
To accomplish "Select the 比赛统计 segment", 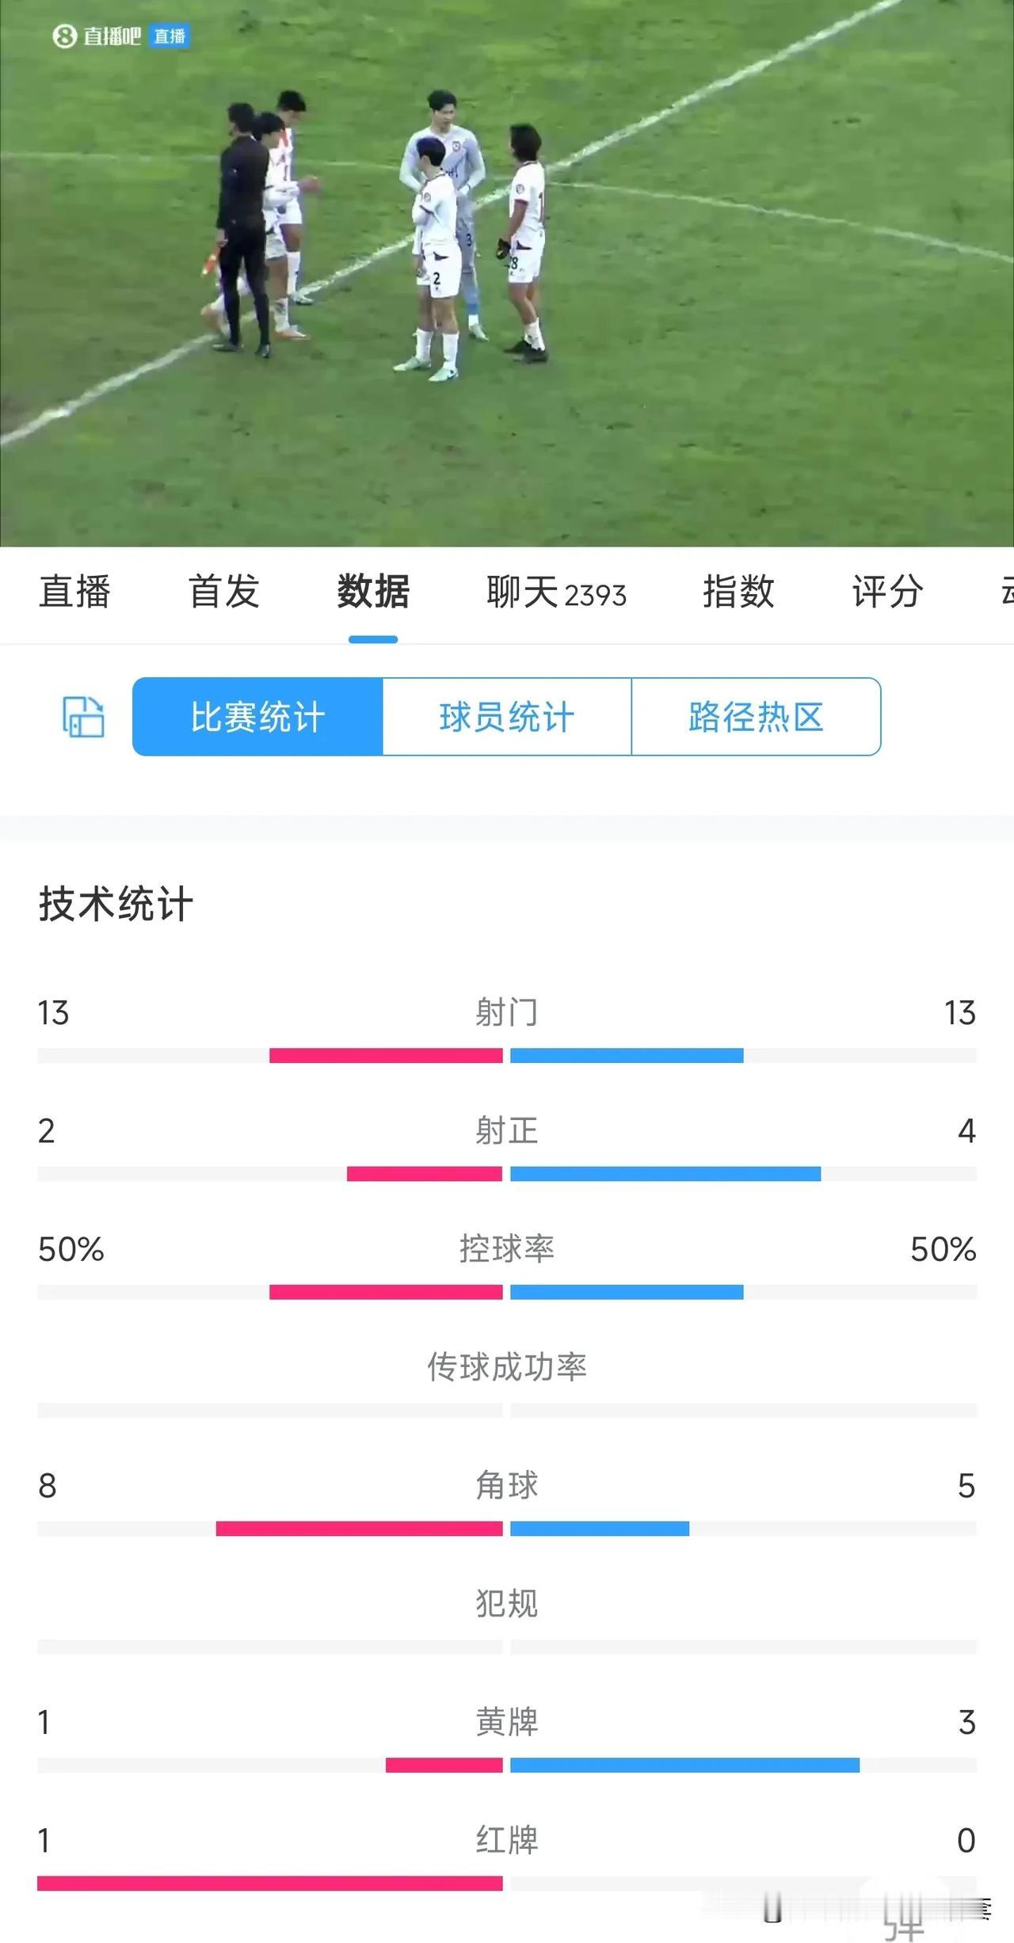I will pos(257,717).
